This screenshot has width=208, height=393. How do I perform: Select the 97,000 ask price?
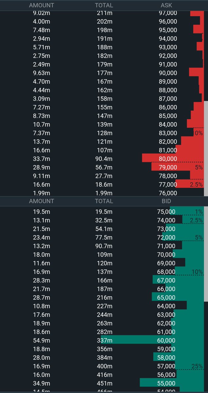(168, 13)
